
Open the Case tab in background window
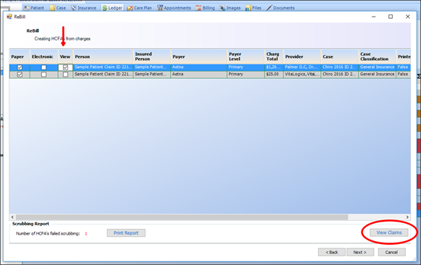click(58, 8)
